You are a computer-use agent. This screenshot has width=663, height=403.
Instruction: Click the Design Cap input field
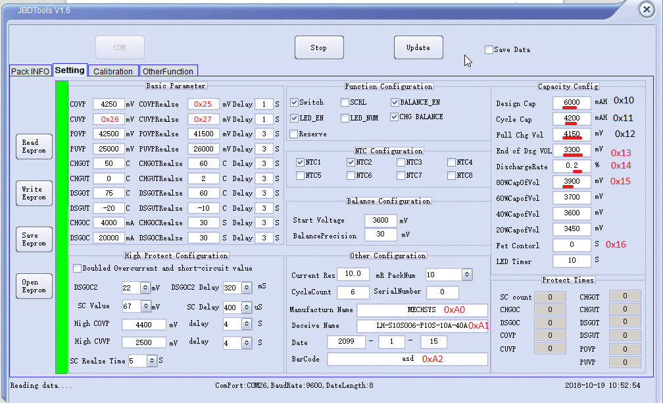pyautogui.click(x=572, y=103)
